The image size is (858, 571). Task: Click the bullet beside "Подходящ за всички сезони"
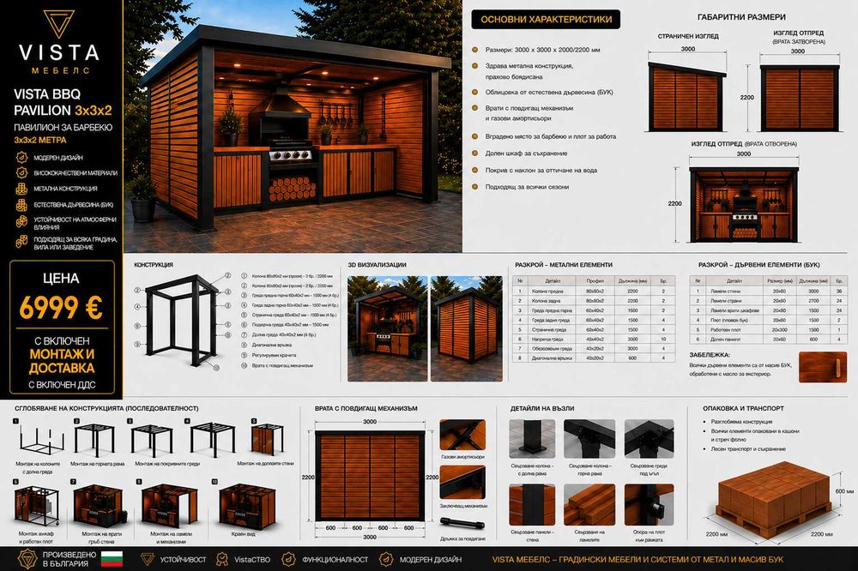(x=475, y=187)
